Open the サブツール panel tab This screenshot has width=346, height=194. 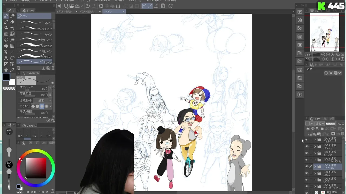pos(28,11)
